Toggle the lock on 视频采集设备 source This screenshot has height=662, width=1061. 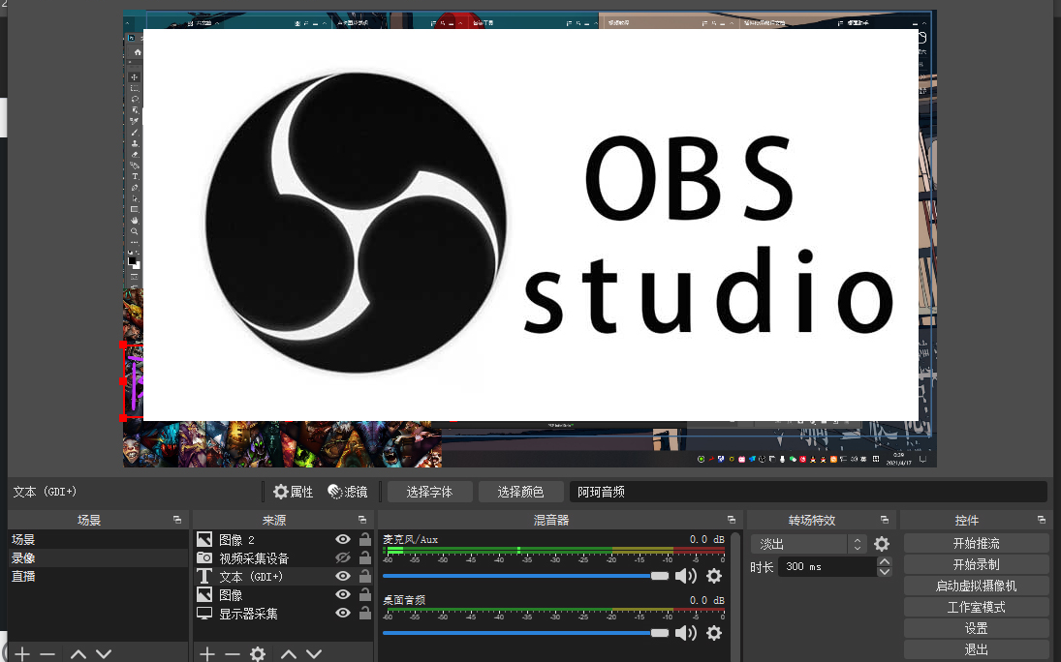[x=364, y=557]
